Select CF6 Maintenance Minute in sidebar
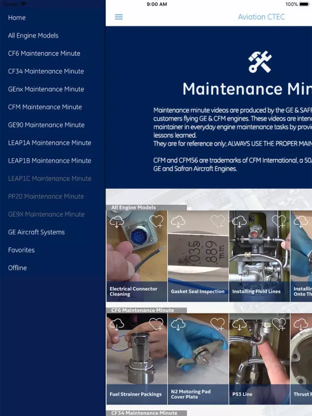The height and width of the screenshot is (416, 312). point(44,53)
